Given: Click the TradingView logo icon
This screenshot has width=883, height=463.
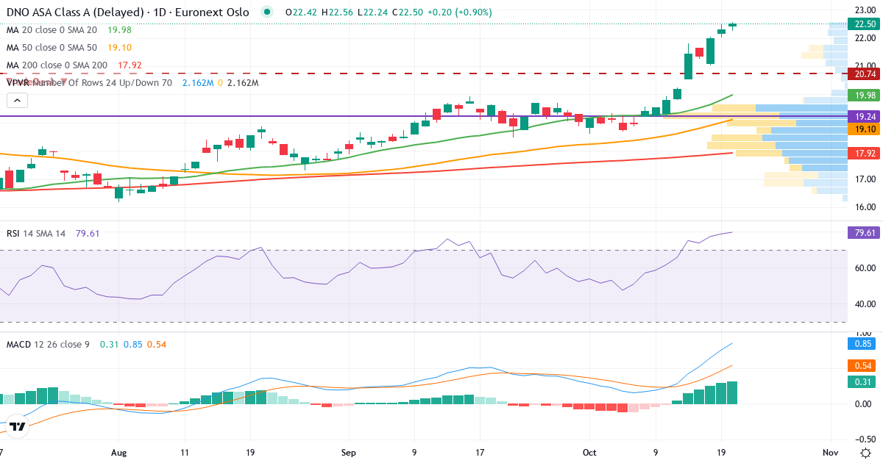Looking at the screenshot, I should pyautogui.click(x=18, y=426).
